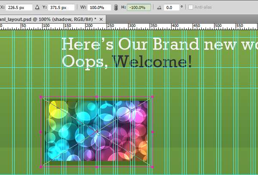Screen dimensions: 258x175
Task: Close the layout.psd document tab
Action: (x=101, y=20)
